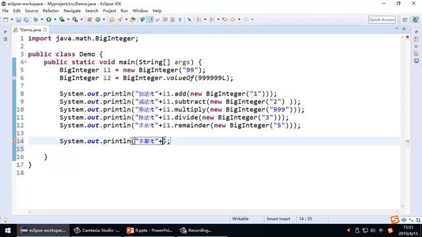The image size is (422, 237).
Task: Click the Last Edit Location icon
Action: (x=225, y=19)
